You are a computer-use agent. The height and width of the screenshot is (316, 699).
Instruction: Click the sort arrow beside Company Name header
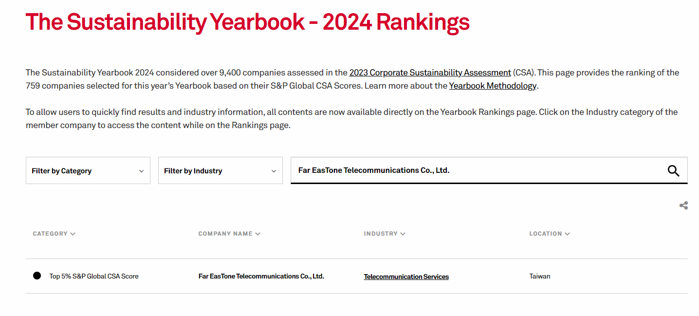[x=258, y=234]
